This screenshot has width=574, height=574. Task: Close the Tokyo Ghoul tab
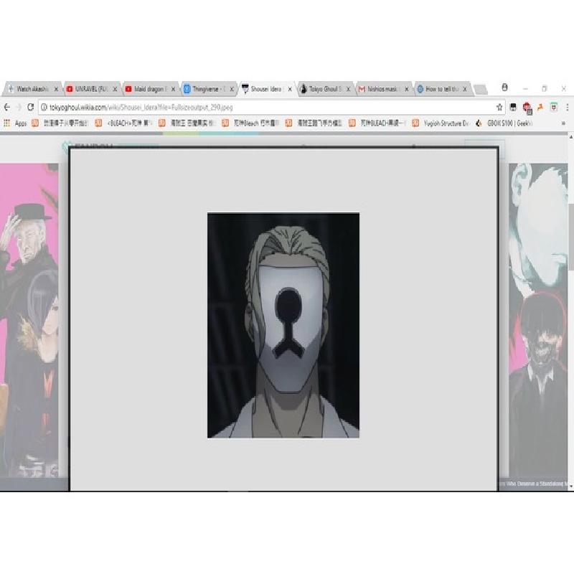click(x=348, y=89)
